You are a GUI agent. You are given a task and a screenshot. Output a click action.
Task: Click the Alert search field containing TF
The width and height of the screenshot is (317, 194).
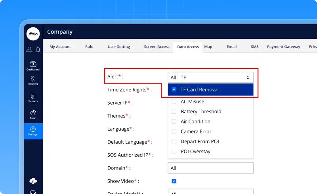point(210,78)
